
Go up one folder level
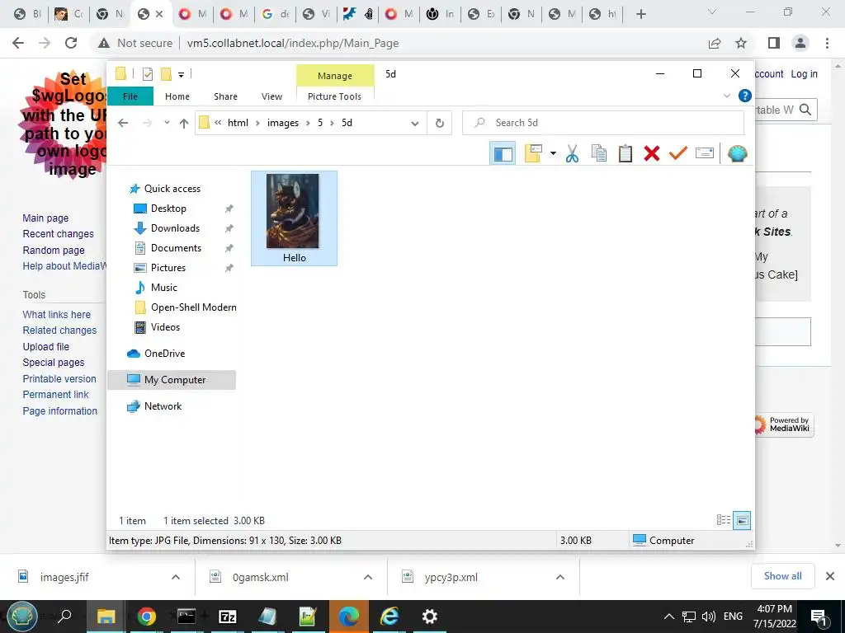tap(184, 124)
